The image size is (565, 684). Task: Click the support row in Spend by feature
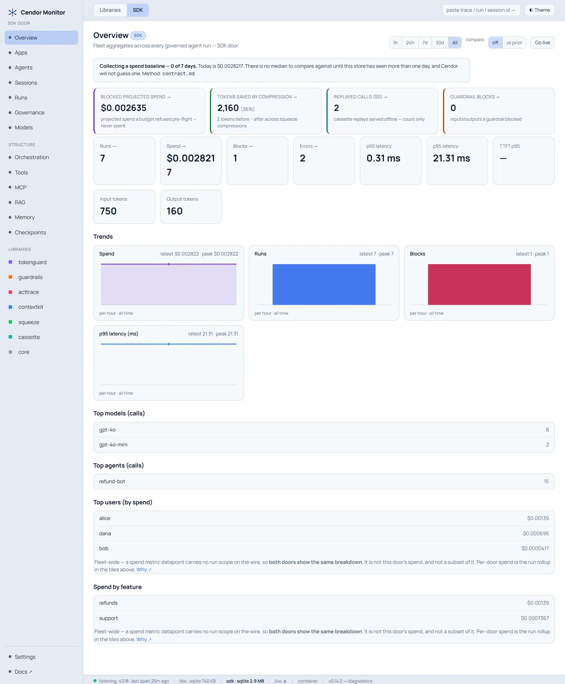tap(324, 618)
